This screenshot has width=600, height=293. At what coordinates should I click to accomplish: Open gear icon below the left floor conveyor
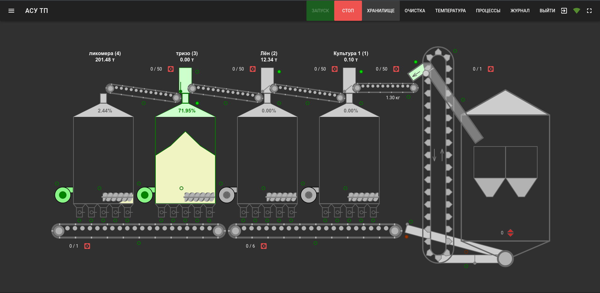tap(87, 246)
